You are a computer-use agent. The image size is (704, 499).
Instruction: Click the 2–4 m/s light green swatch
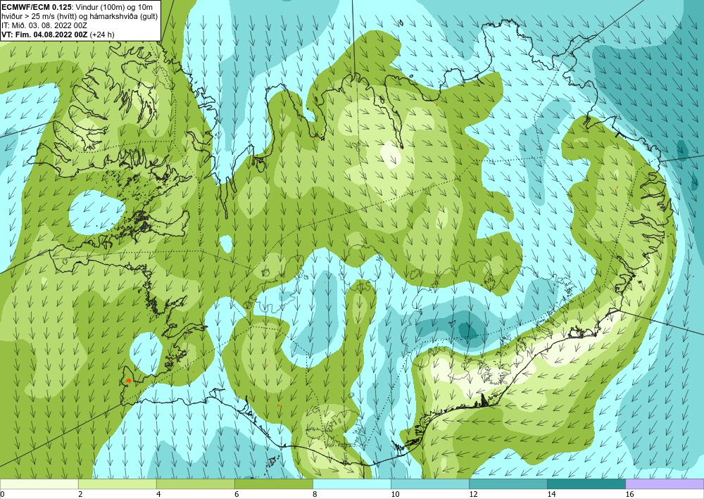click(118, 484)
